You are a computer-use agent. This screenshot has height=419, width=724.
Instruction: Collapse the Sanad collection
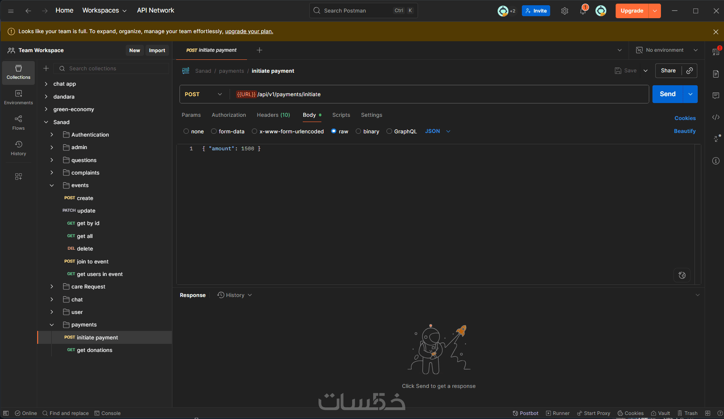point(46,122)
